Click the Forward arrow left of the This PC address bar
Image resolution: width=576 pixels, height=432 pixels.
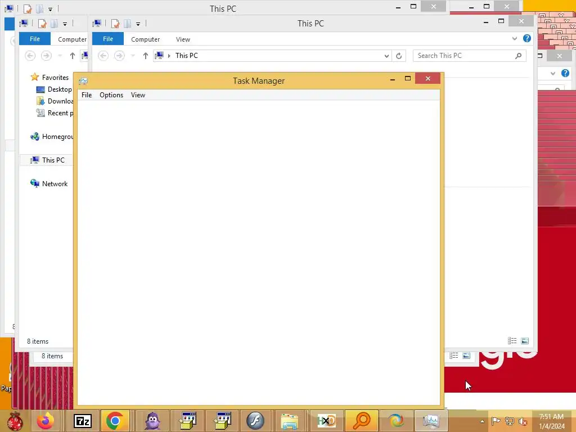click(x=119, y=56)
